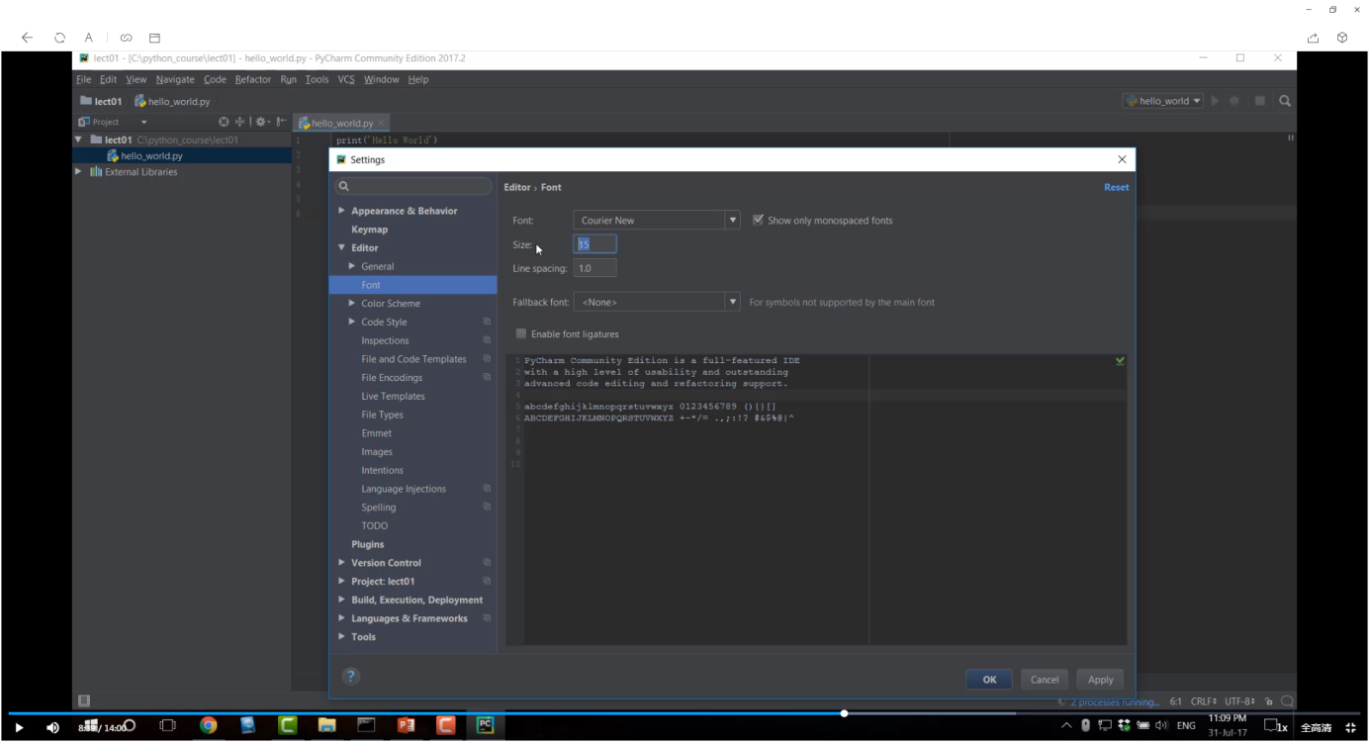Select Keymap in settings list

pos(370,230)
